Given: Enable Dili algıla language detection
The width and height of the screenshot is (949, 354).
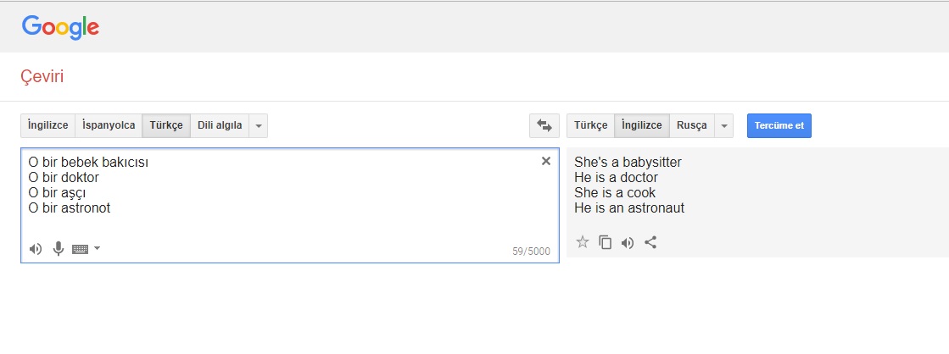Looking at the screenshot, I should (x=220, y=125).
